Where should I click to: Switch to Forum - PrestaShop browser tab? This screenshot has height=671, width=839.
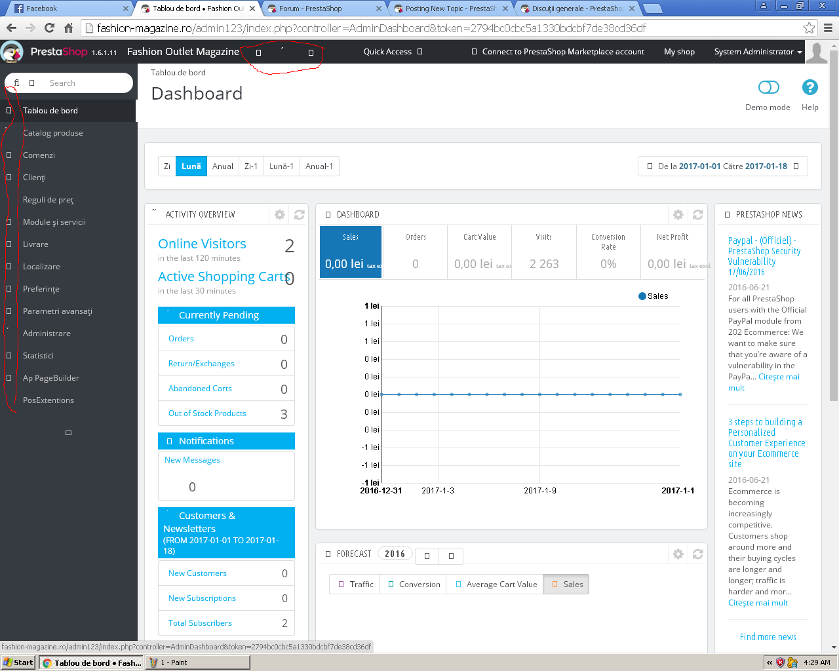pyautogui.click(x=324, y=9)
